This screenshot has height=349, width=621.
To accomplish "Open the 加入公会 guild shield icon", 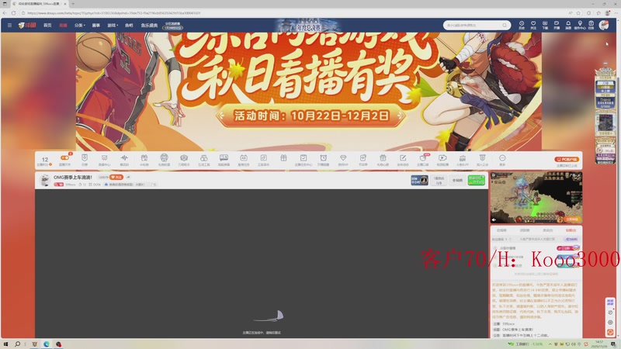I will (482, 160).
